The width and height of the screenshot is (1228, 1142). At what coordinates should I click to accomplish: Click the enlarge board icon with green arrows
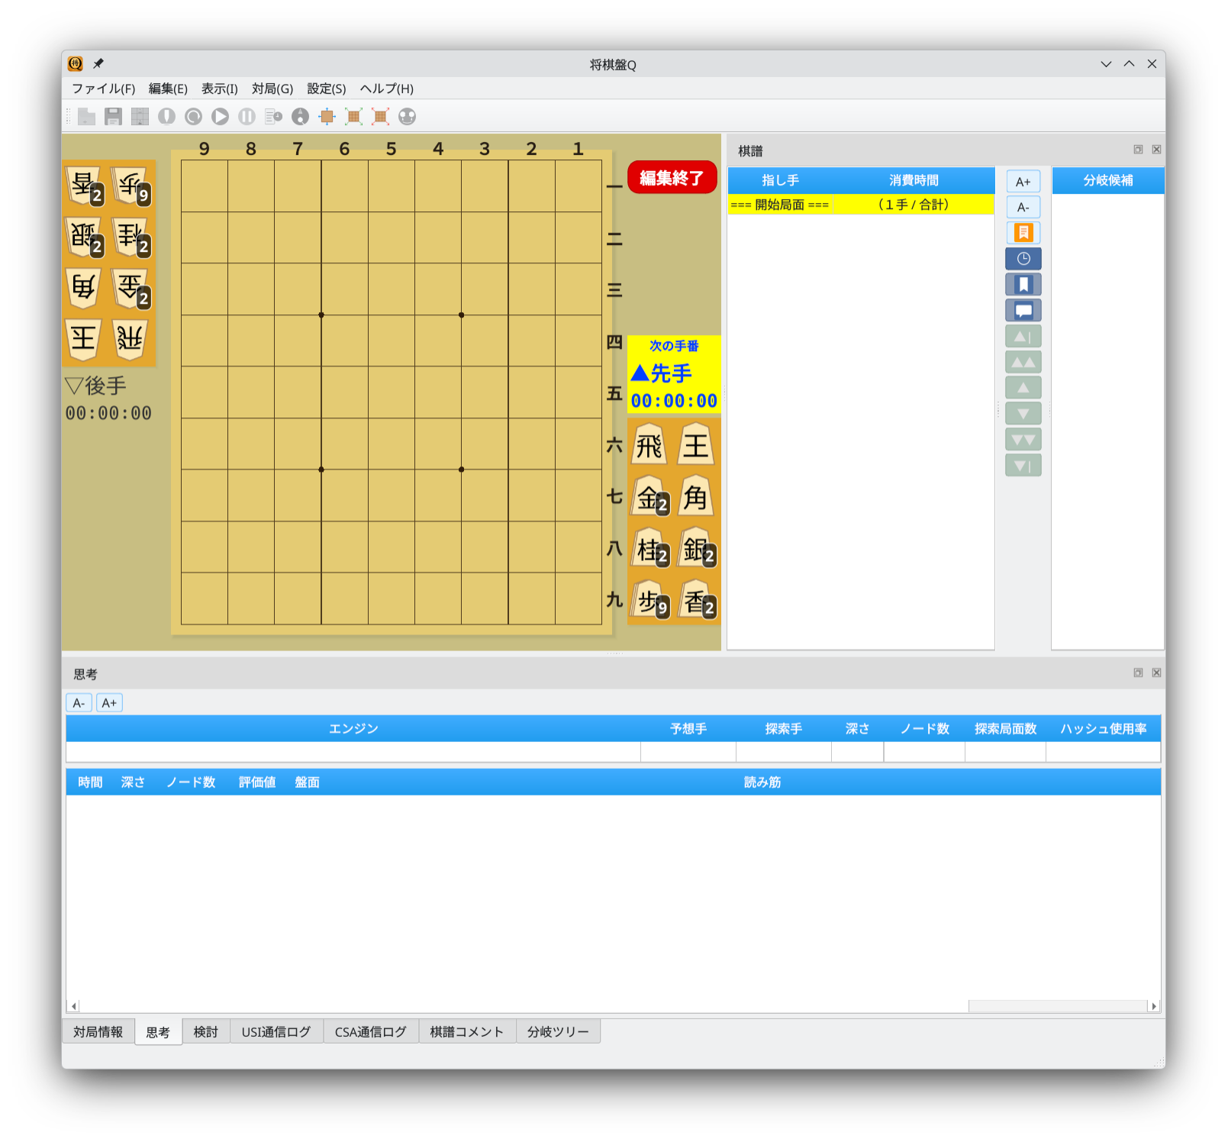[x=353, y=117]
